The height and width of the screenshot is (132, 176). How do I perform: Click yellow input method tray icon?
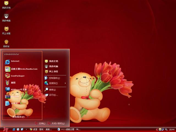[160, 130]
